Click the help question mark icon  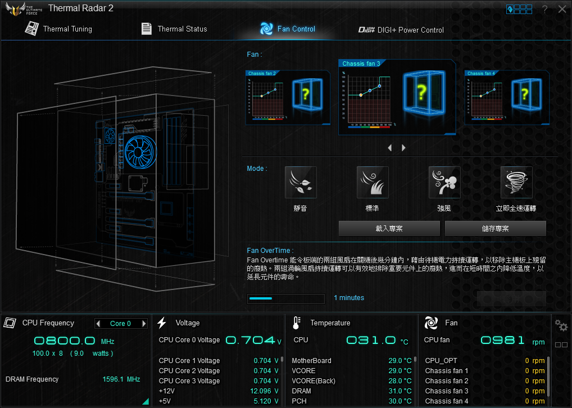click(544, 9)
